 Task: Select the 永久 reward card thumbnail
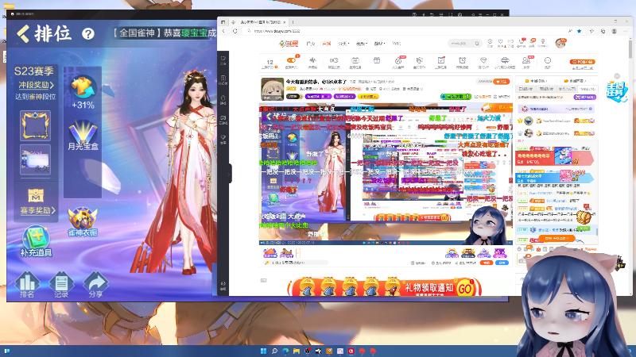35,160
